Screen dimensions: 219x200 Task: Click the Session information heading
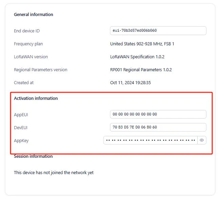coord(33,156)
